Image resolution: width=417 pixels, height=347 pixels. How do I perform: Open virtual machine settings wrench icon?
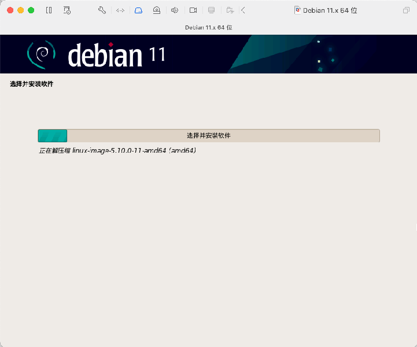[102, 10]
